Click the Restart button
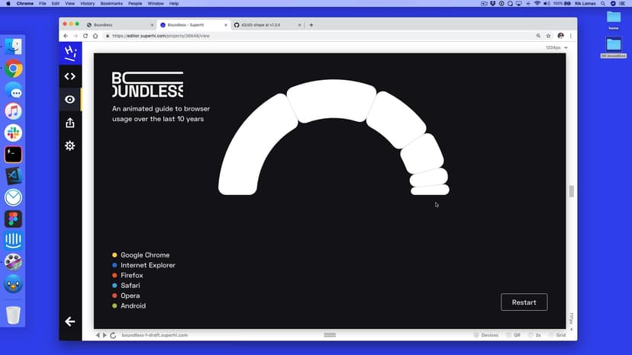This screenshot has height=355, width=632. tap(524, 302)
